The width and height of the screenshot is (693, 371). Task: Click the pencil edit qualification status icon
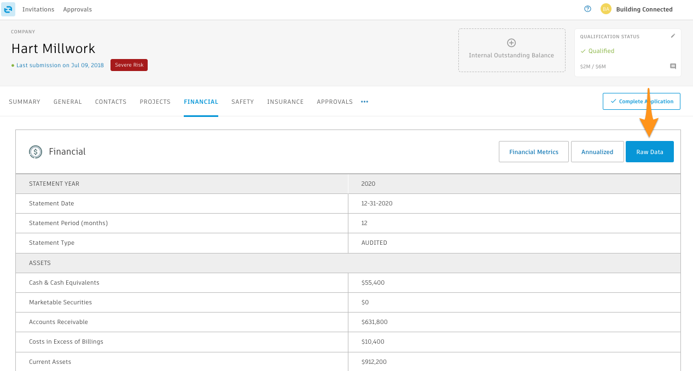coord(673,36)
